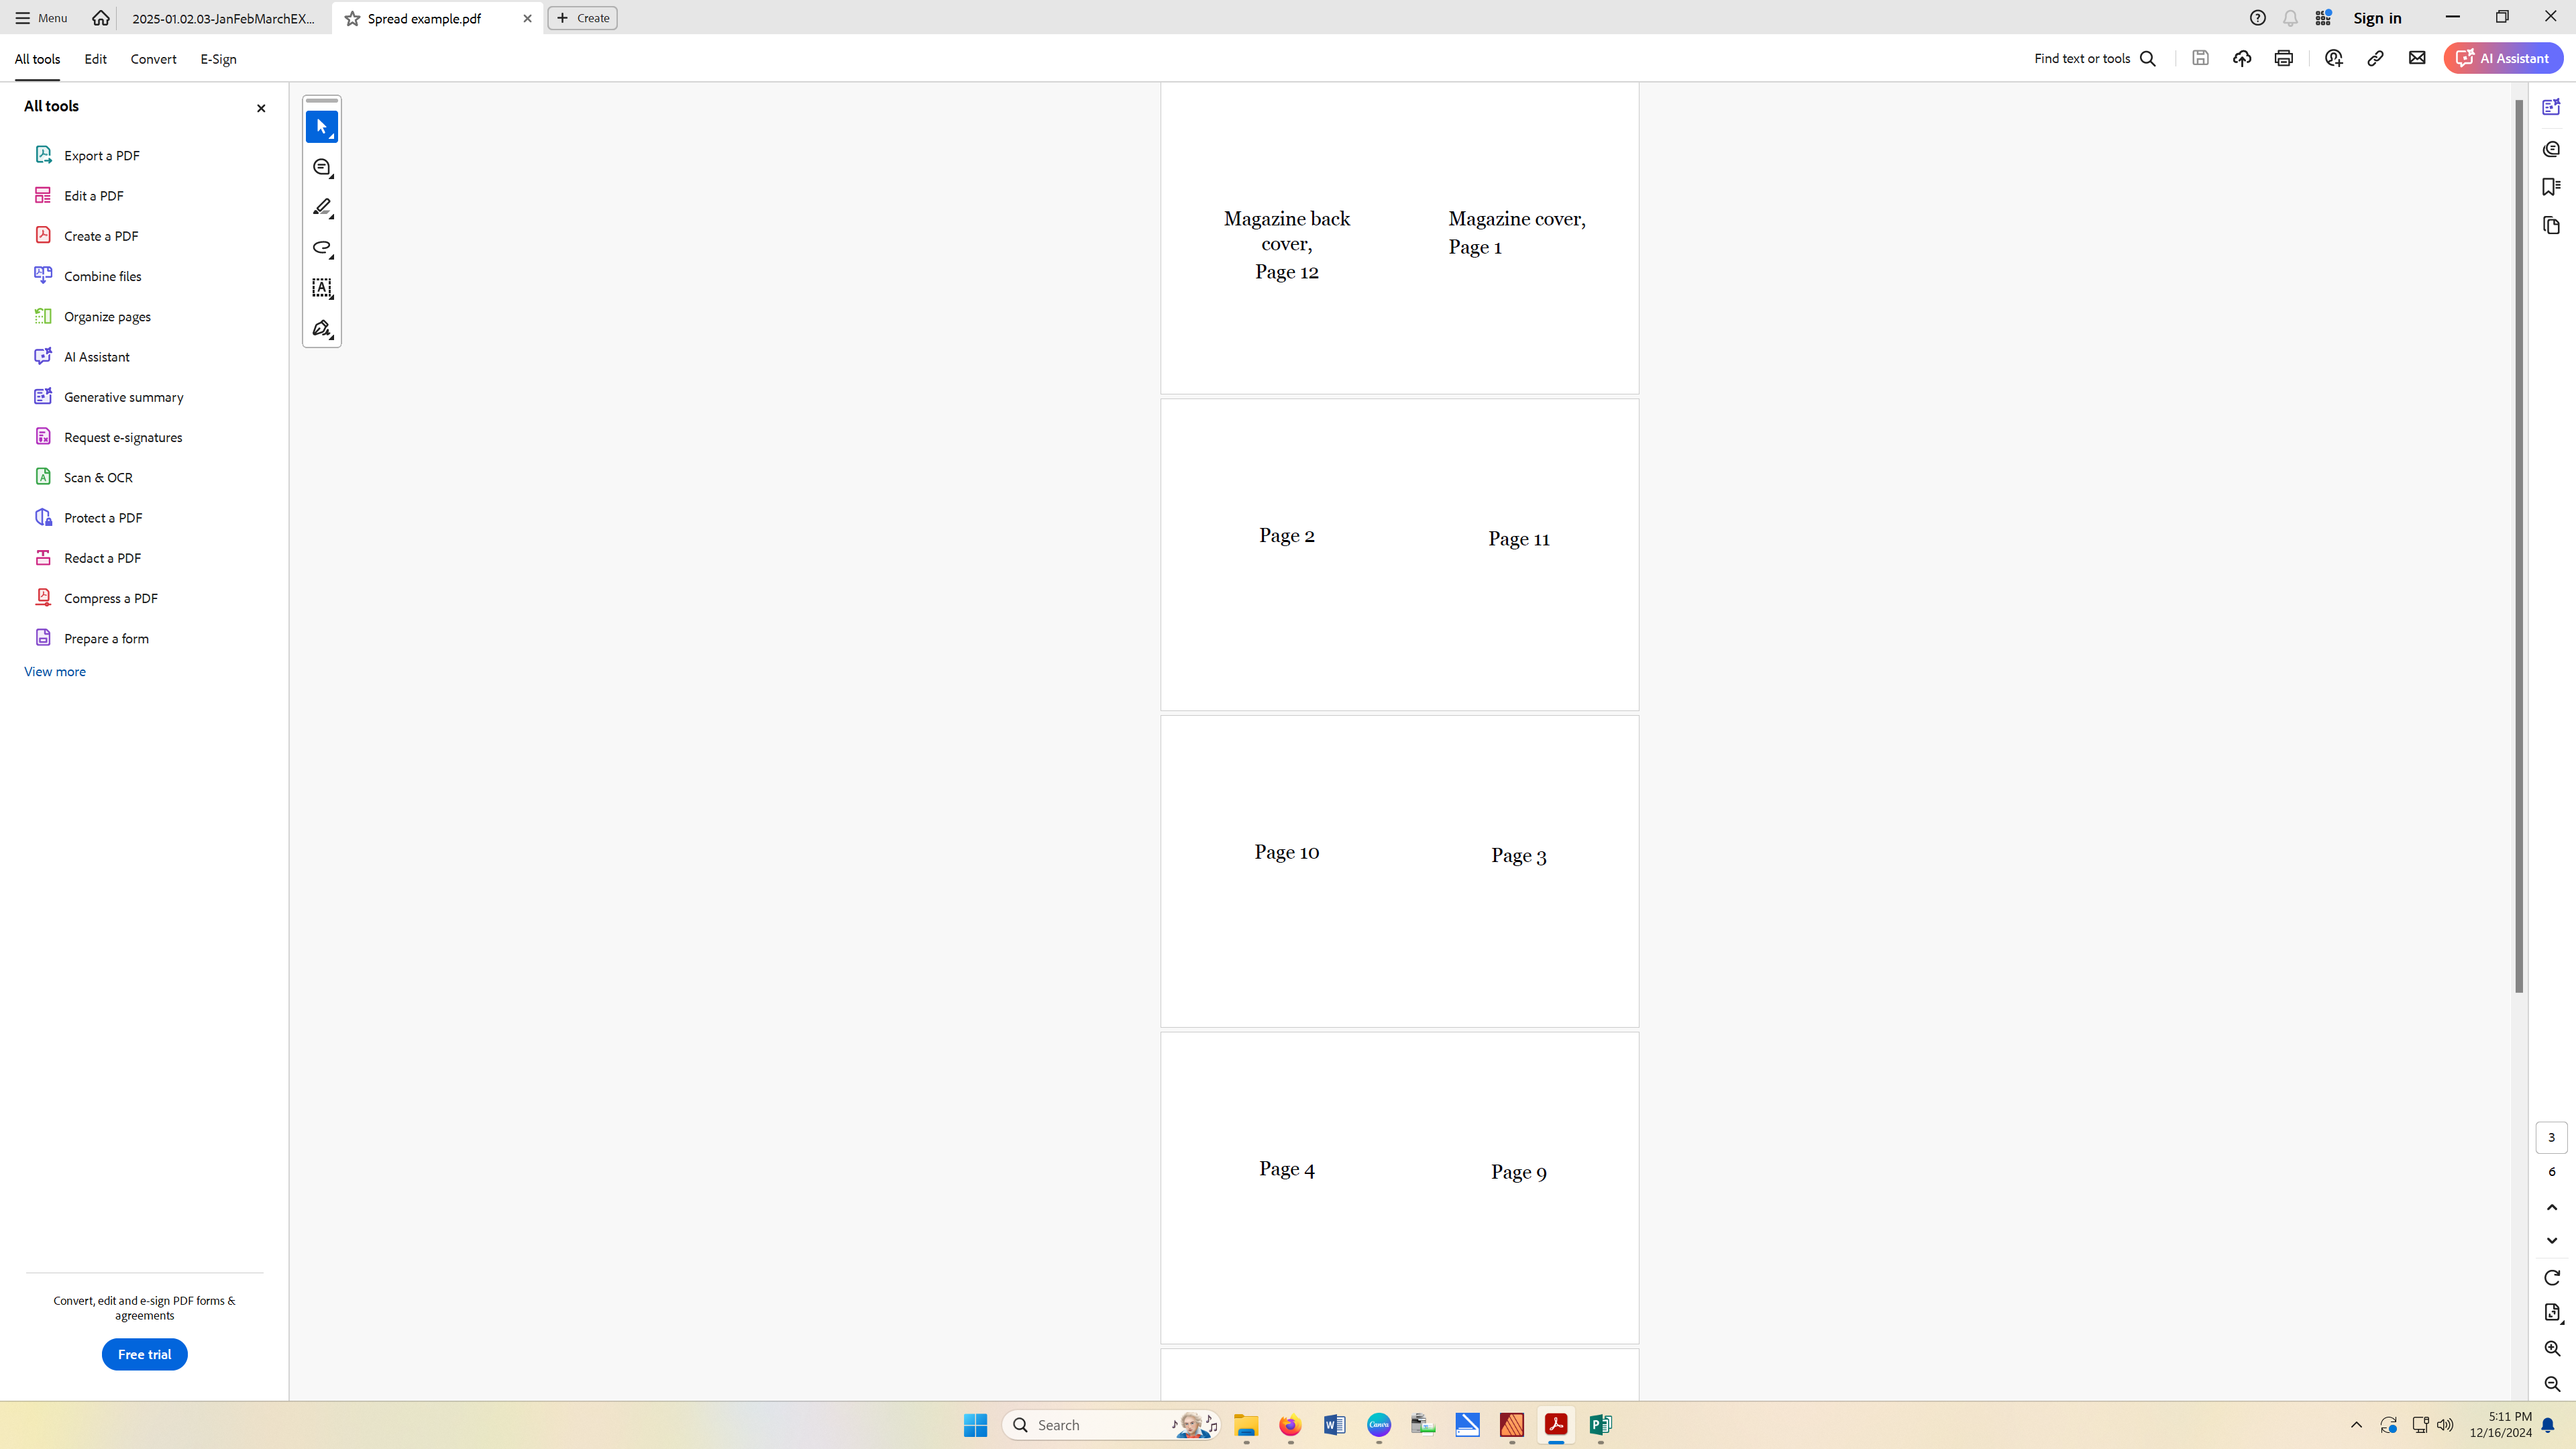Open the Menu hamburger dropdown
Screen dimensions: 2576x1449
tap(41, 18)
